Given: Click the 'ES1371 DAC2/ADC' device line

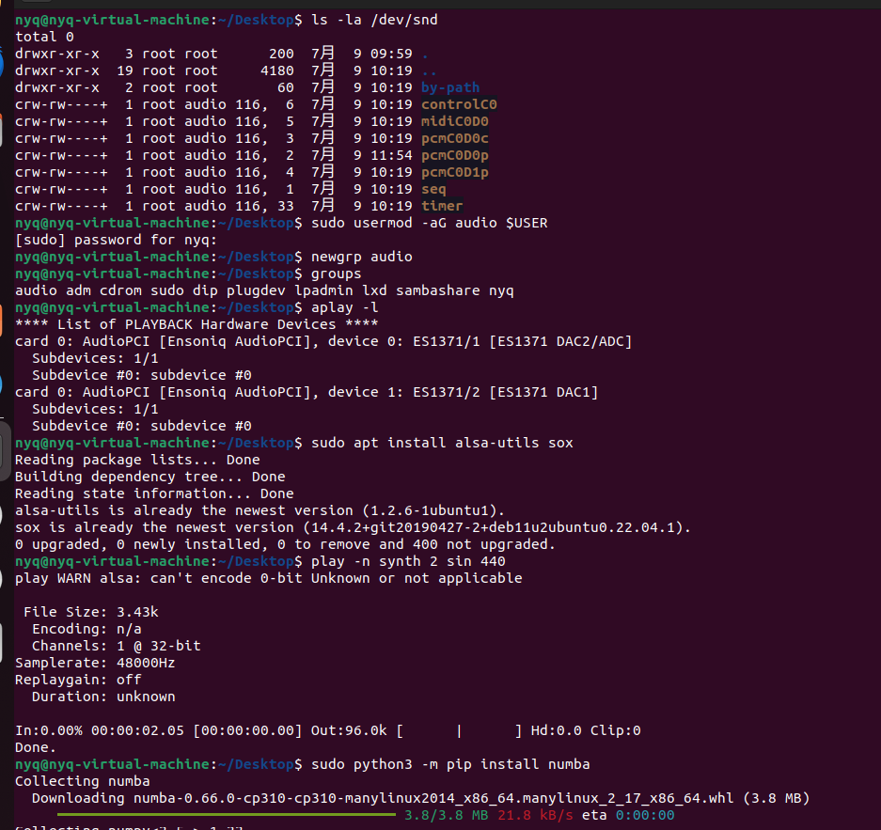Looking at the screenshot, I should (323, 341).
